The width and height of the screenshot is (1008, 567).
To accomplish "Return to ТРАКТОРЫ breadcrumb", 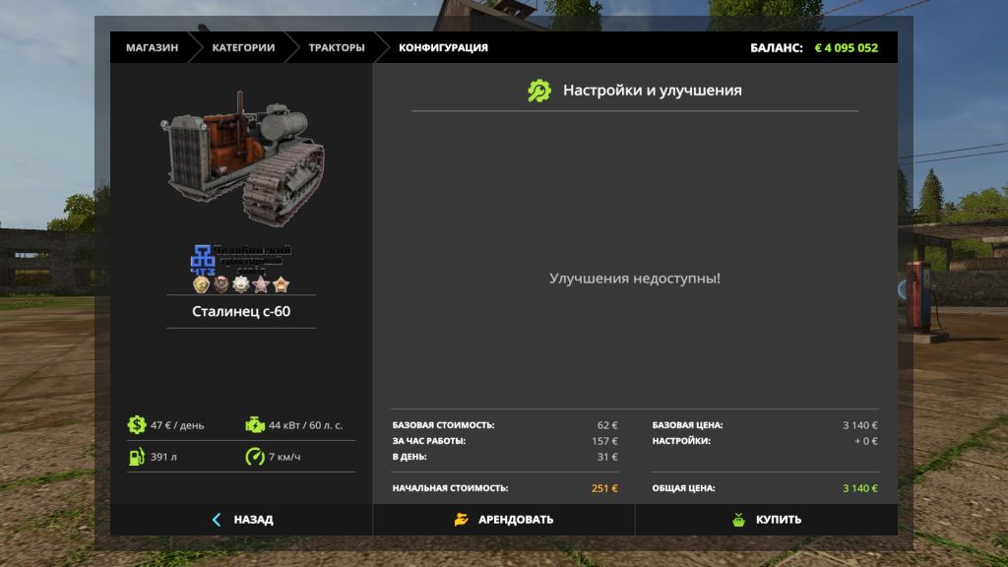I will (x=337, y=47).
